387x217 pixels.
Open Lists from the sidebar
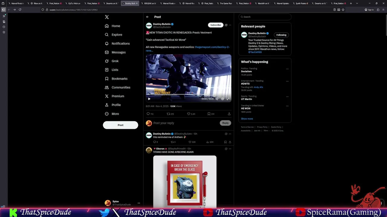(x=111, y=70)
